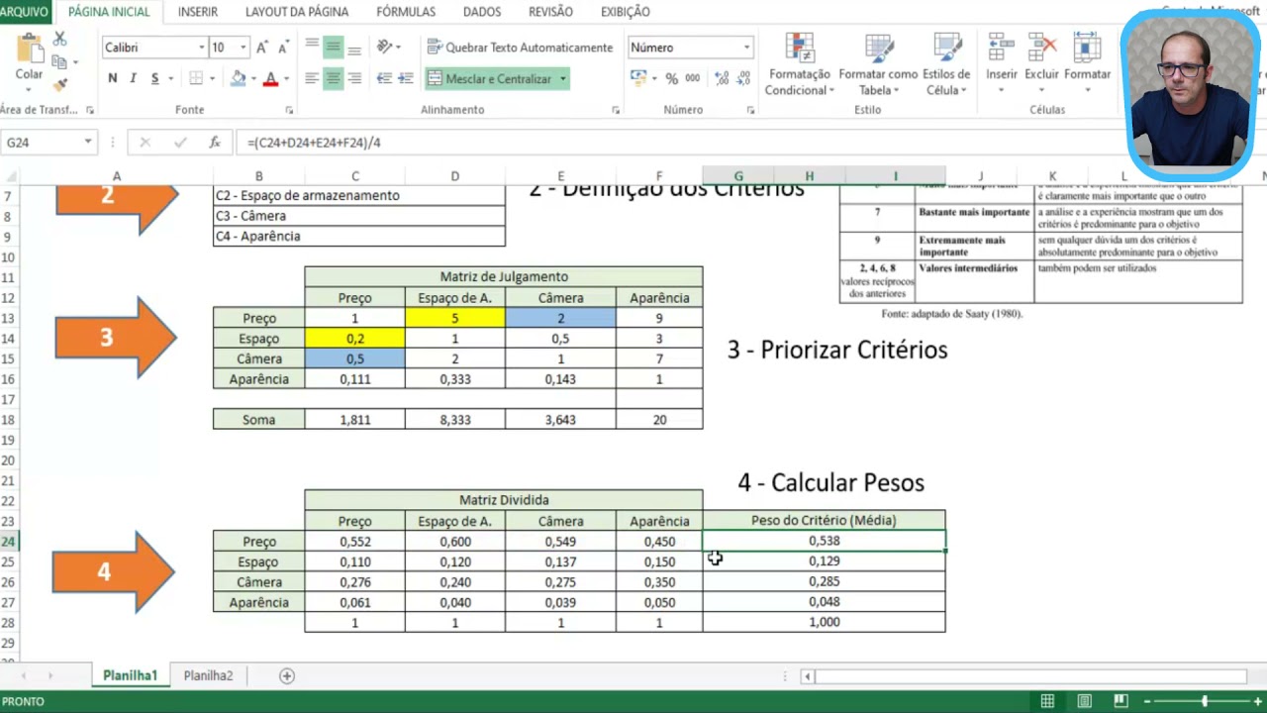
Task: Increase font size with larger A icon
Action: coord(262,48)
